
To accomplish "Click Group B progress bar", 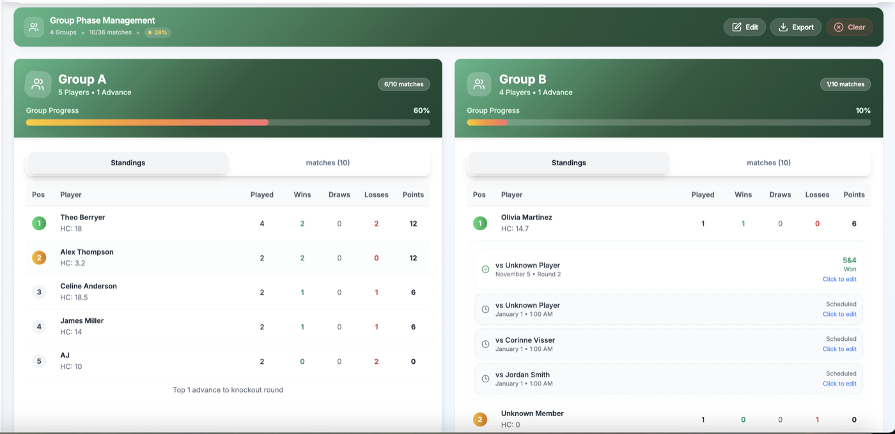I will (669, 123).
